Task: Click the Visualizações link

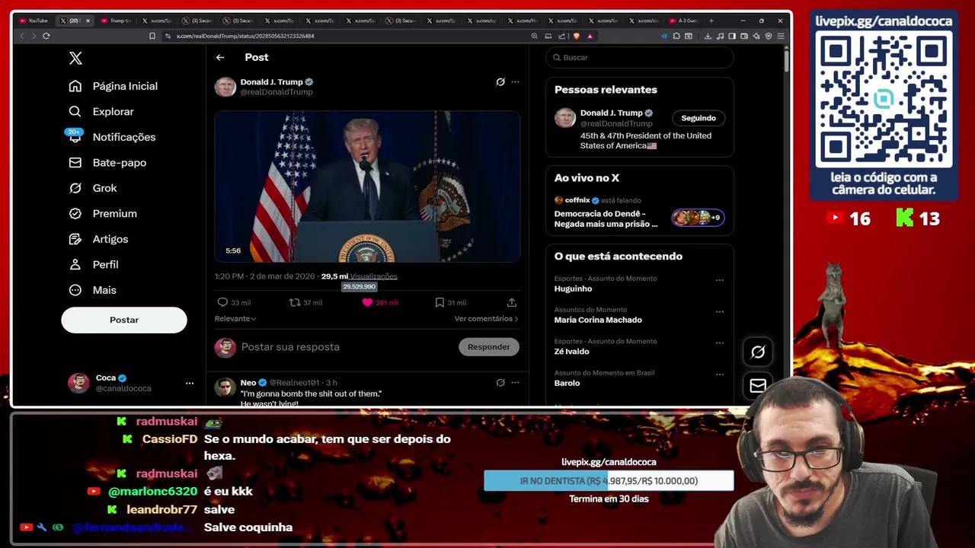Action: point(374,276)
